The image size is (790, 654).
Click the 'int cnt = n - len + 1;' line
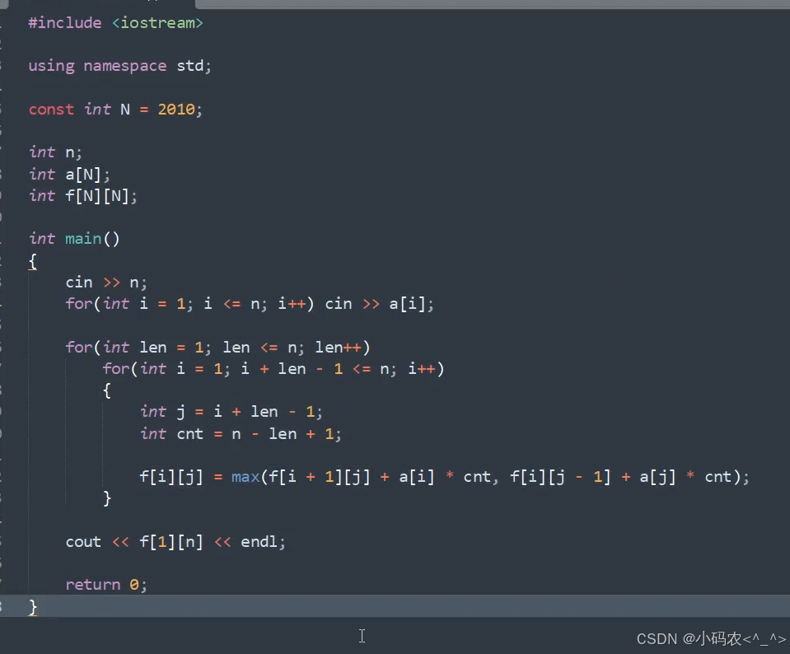[241, 434]
